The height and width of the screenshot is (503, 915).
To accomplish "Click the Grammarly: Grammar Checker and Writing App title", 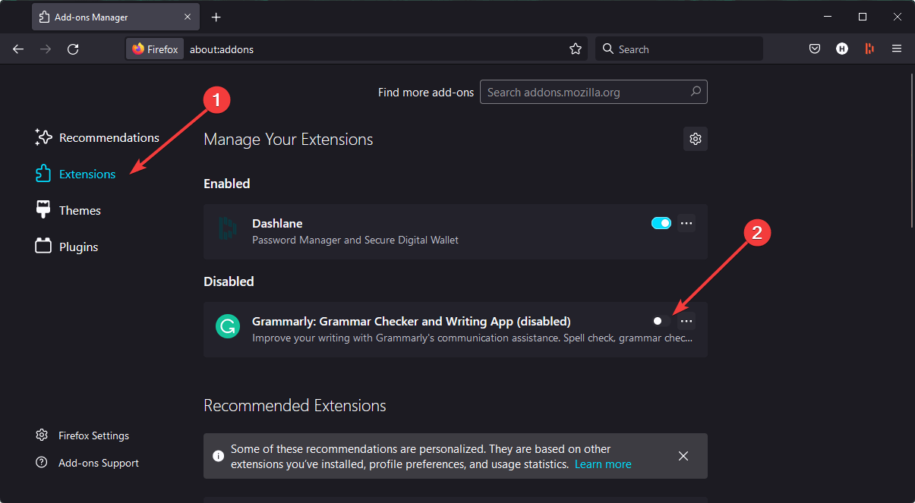I will tap(412, 321).
